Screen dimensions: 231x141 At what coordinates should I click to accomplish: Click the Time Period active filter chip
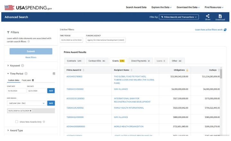pos(71,40)
